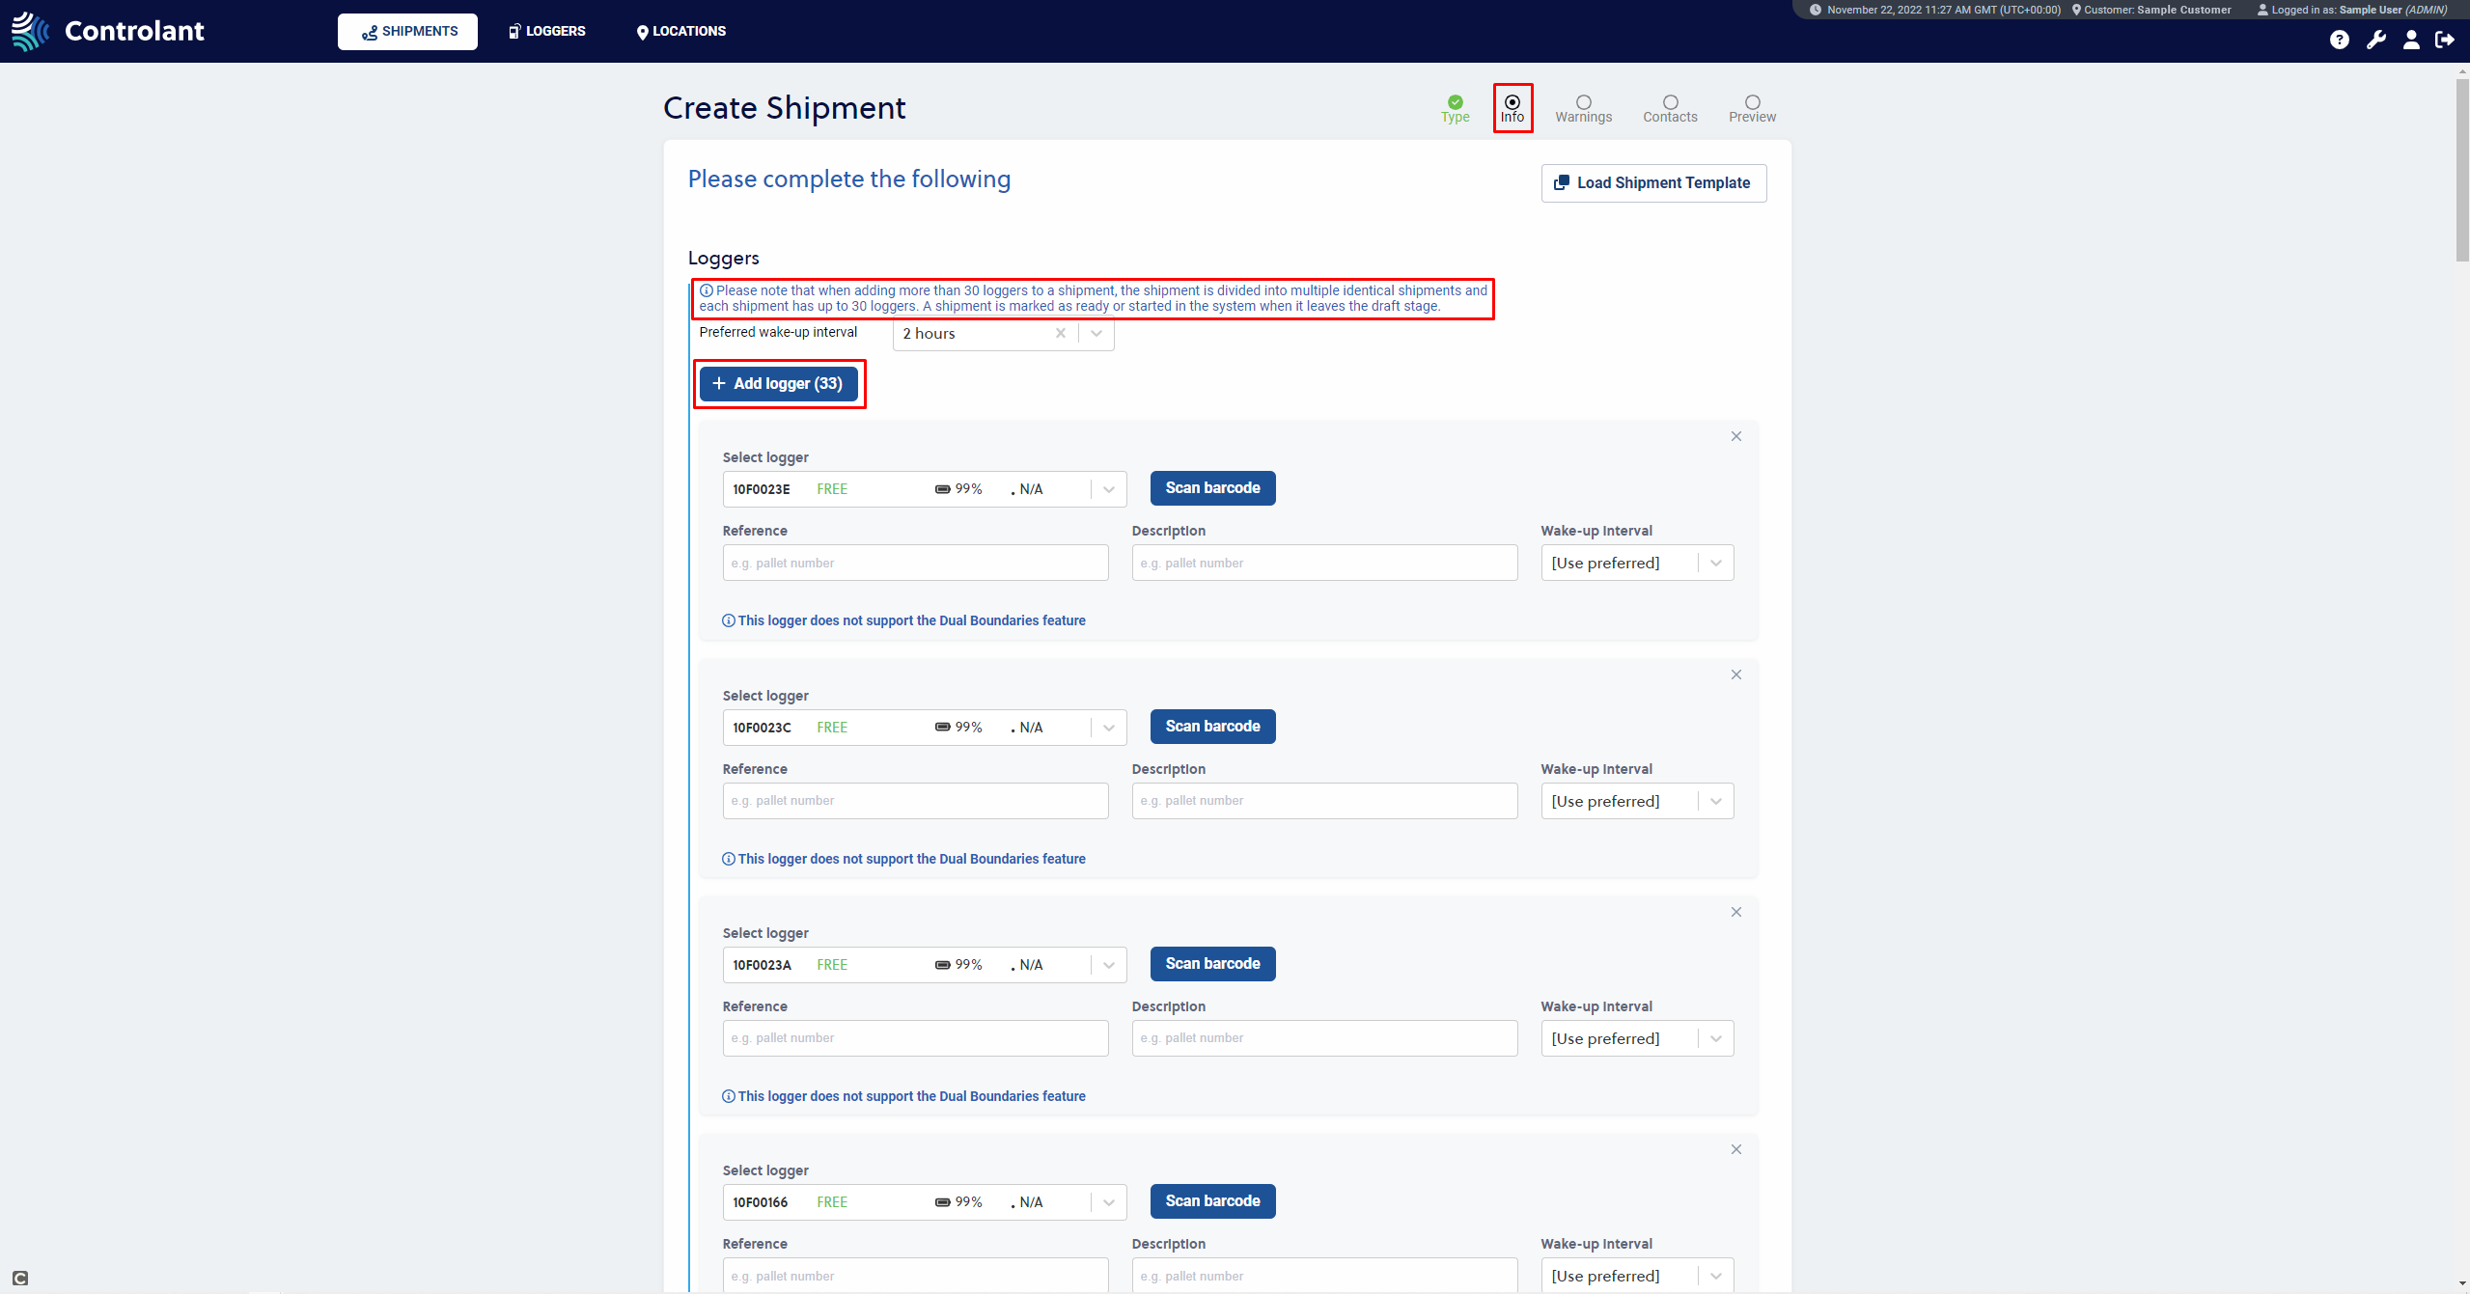This screenshot has width=2470, height=1294.
Task: Clear the preferred wake-up interval value
Action: point(1060,333)
